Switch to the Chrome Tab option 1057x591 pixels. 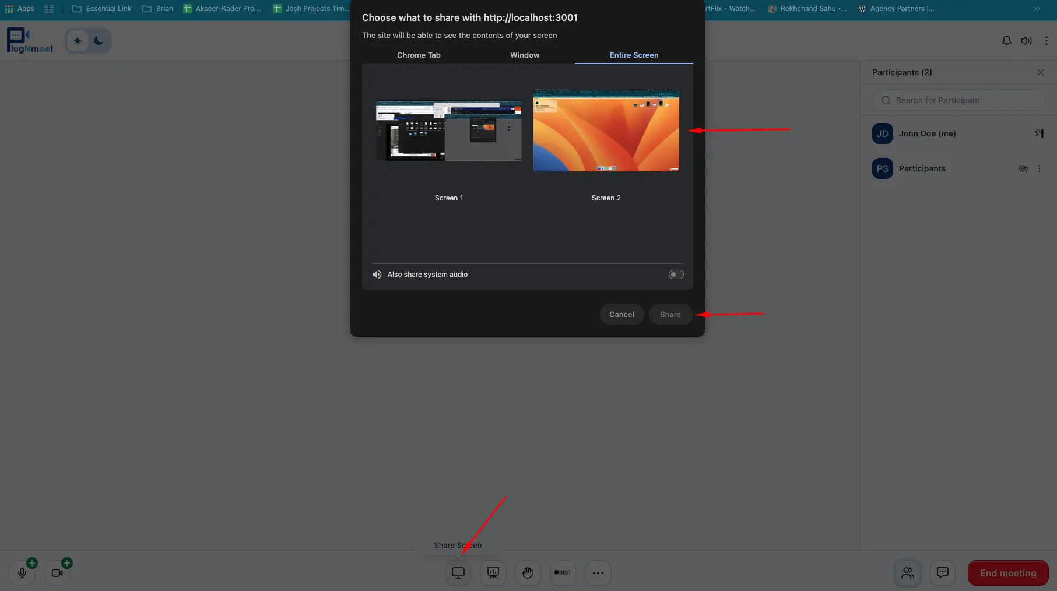coord(419,55)
